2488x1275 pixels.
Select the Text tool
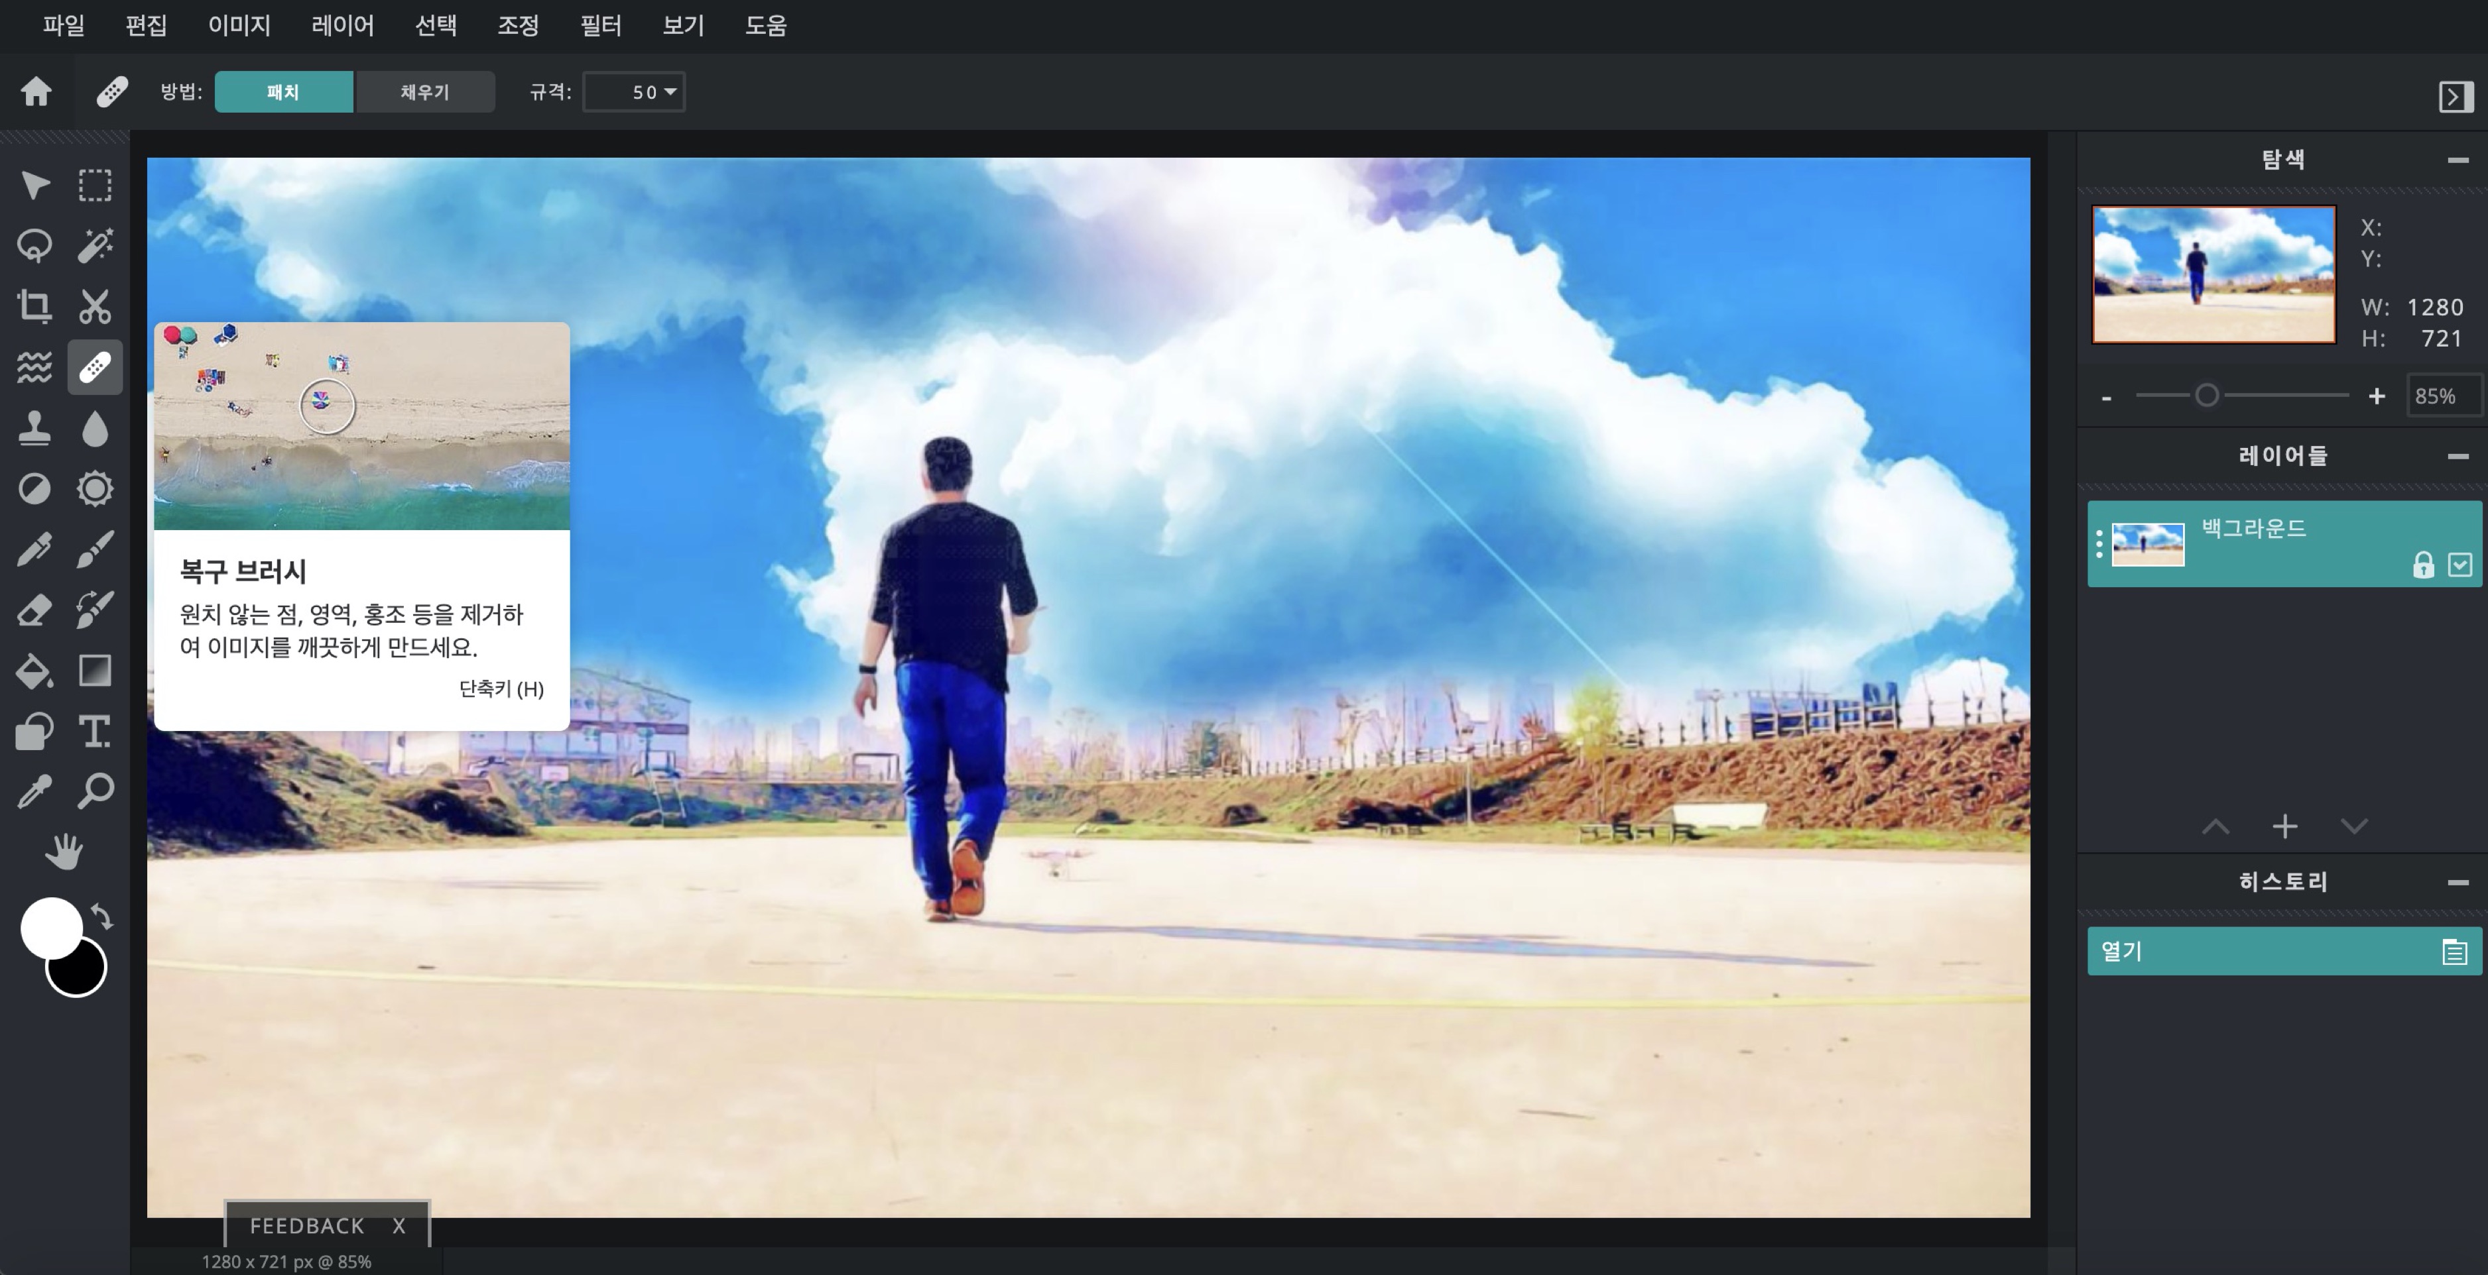[95, 732]
